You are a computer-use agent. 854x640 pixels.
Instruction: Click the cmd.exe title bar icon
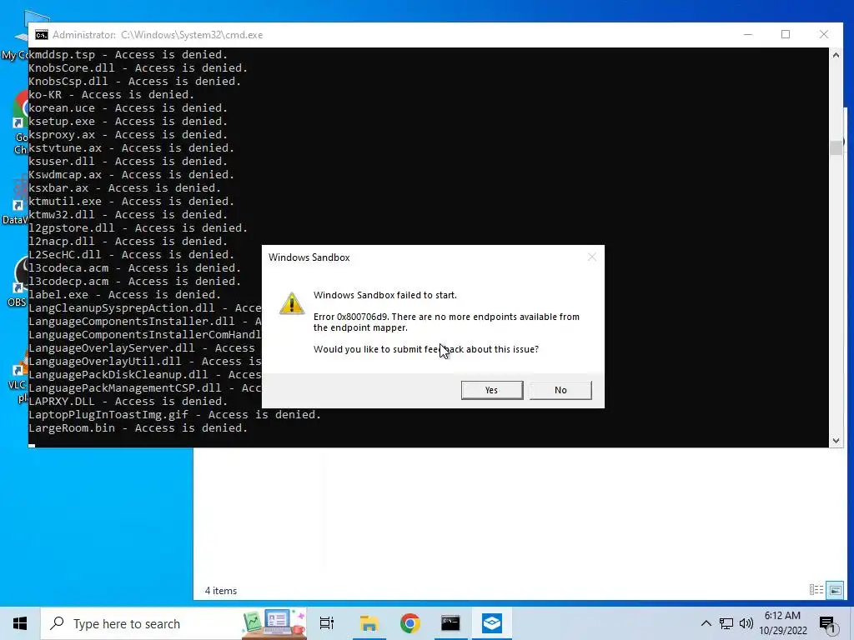pyautogui.click(x=42, y=35)
